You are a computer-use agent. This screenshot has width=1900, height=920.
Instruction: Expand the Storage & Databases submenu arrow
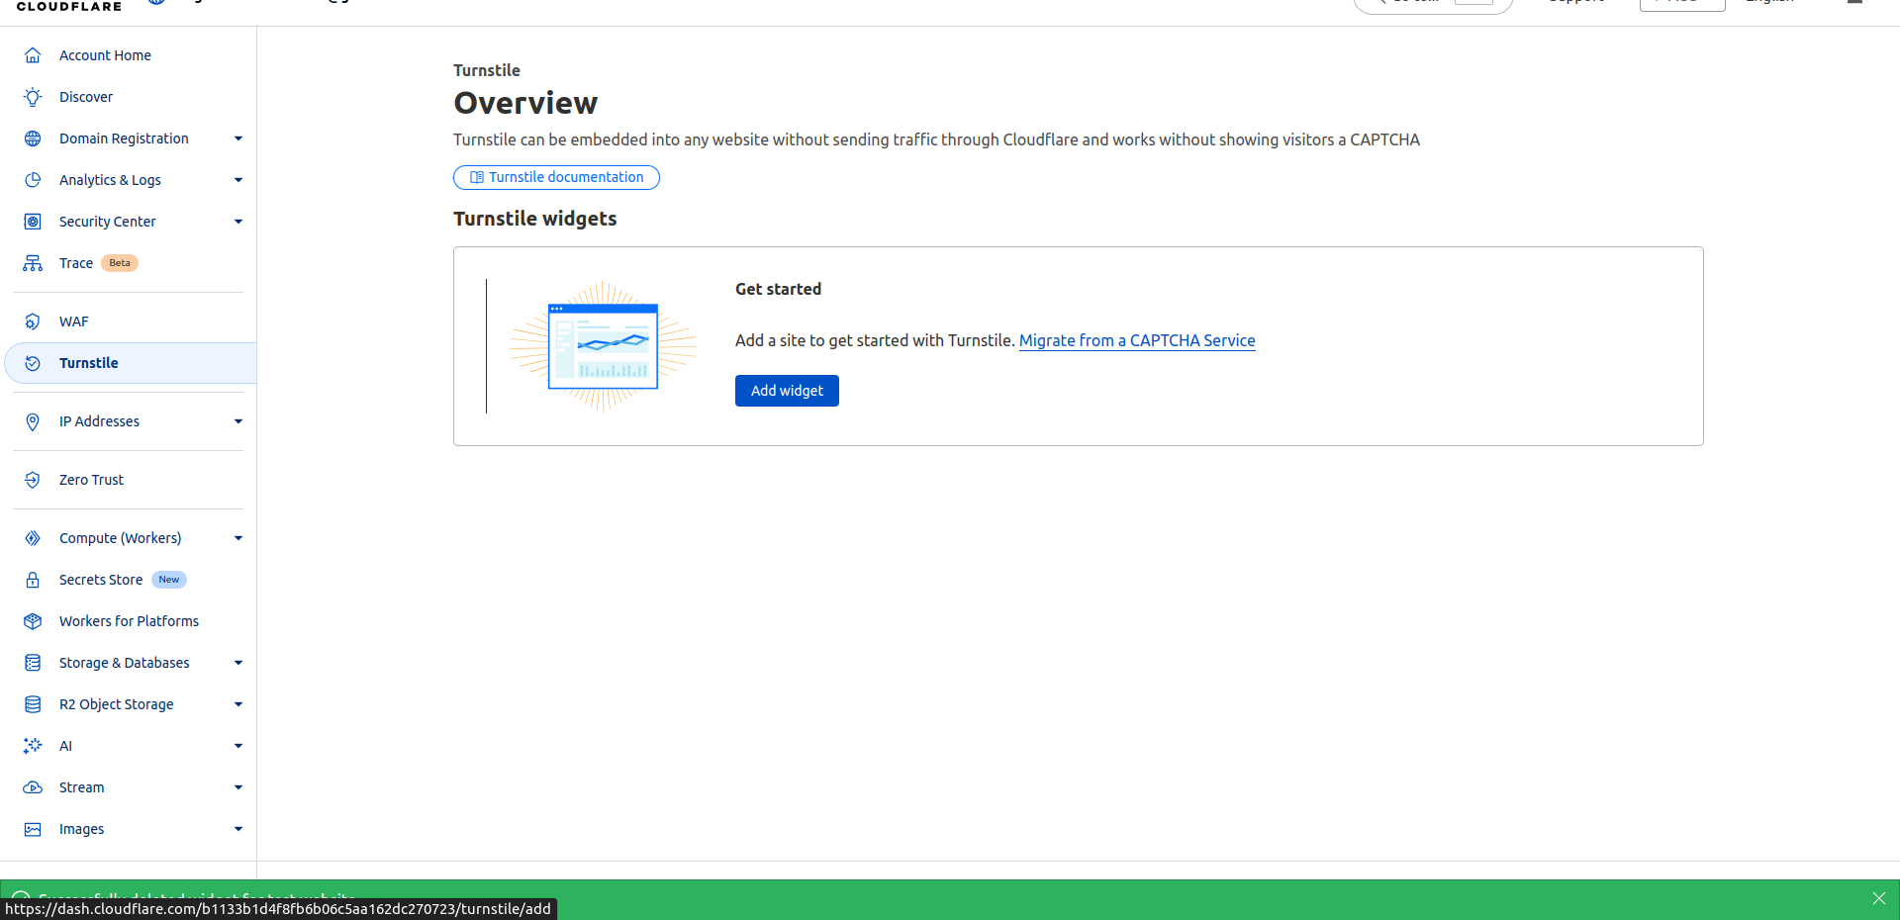[238, 663]
